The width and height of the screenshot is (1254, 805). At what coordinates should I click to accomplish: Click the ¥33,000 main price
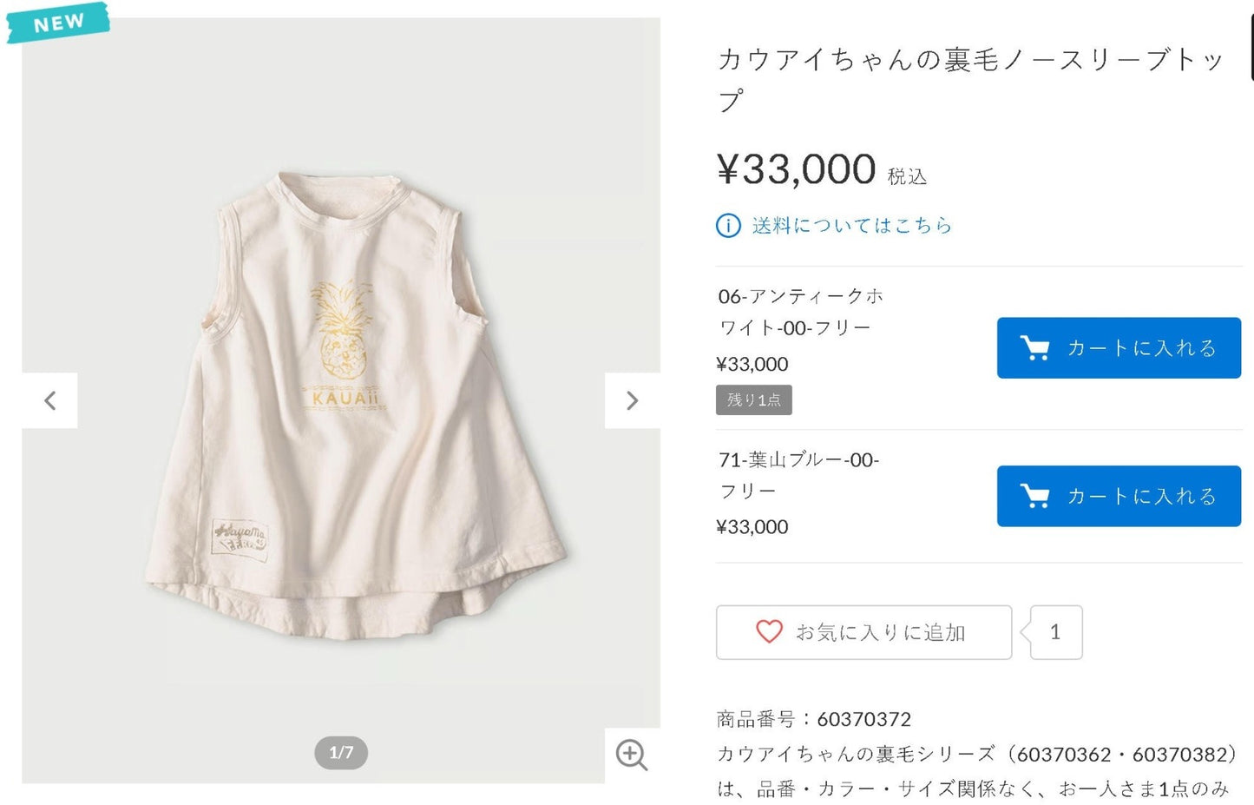[x=796, y=168]
